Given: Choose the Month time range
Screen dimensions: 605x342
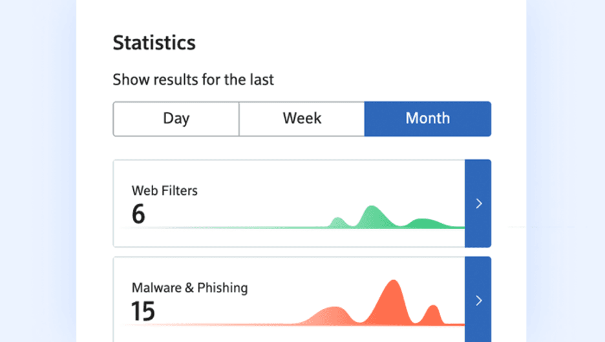Looking at the screenshot, I should (427, 119).
